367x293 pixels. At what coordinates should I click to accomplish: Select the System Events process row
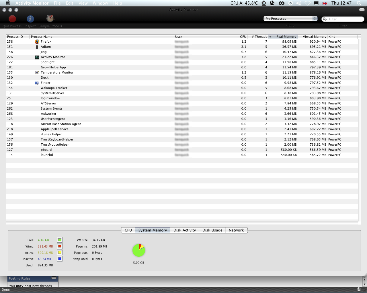182,108
